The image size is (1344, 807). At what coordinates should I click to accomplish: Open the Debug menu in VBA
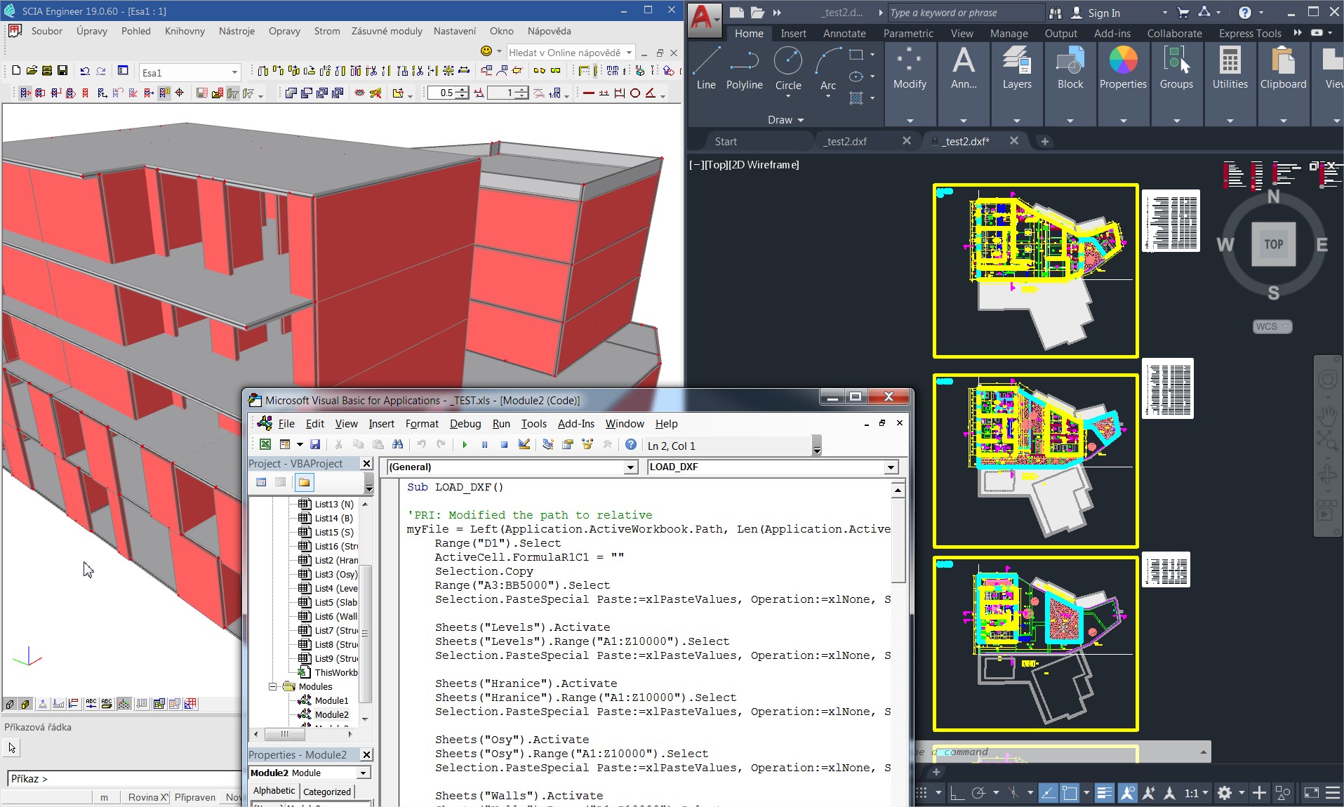tap(465, 423)
